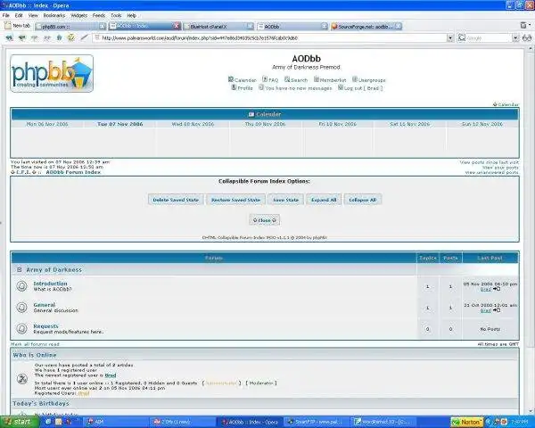The image size is (535, 428).
Task: Click the Delete Saved State button
Action: 176,200
